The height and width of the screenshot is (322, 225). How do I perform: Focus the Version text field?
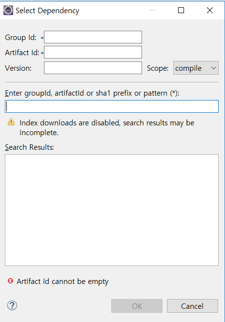coord(93,68)
